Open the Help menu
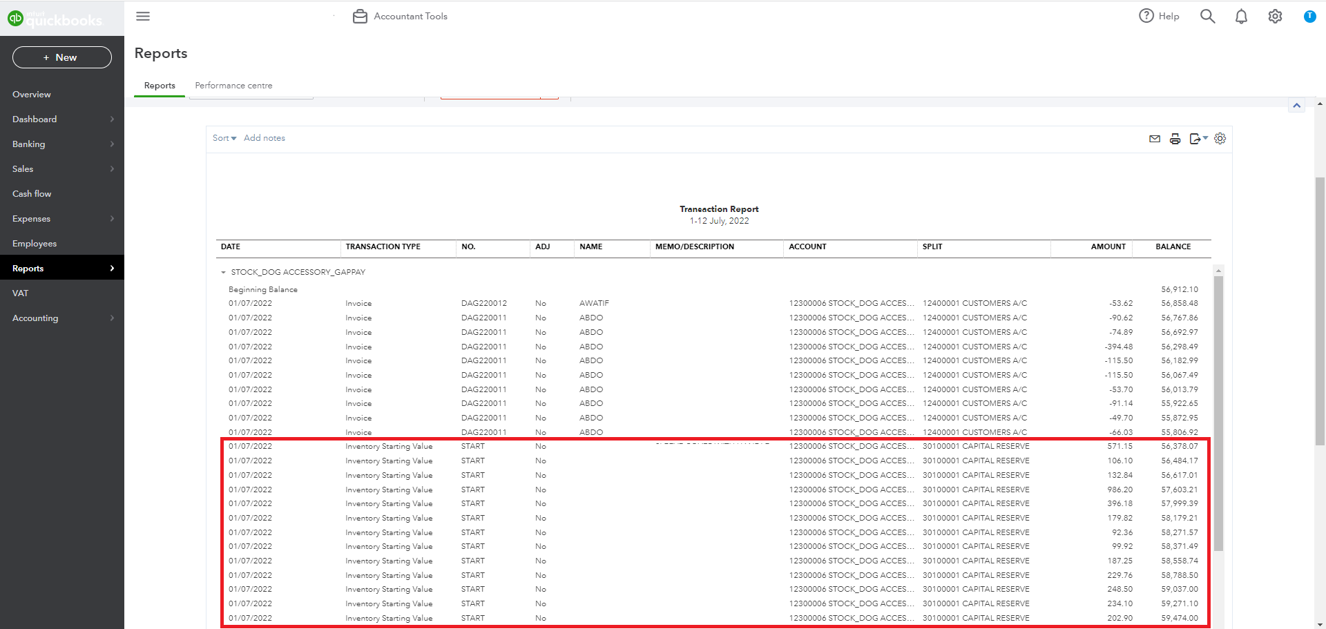 1159,16
